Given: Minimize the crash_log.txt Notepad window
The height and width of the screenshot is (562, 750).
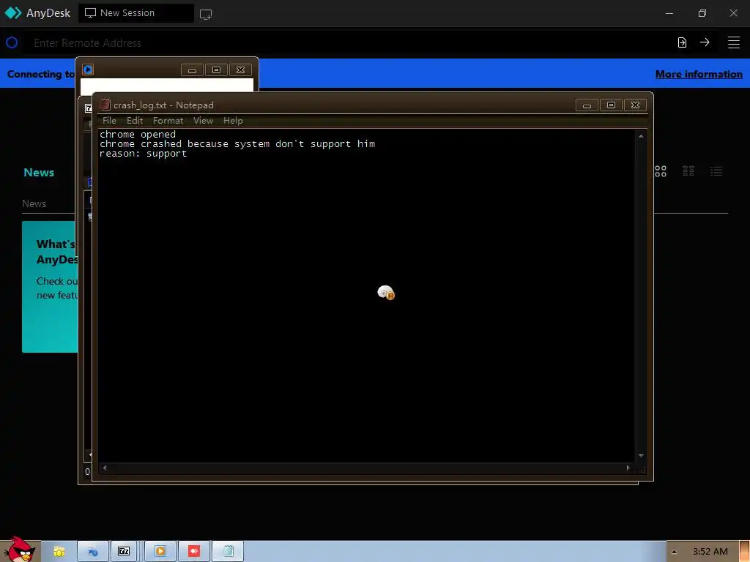Looking at the screenshot, I should [587, 105].
